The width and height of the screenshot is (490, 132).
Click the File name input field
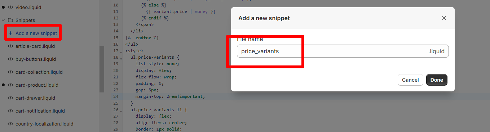(343, 51)
